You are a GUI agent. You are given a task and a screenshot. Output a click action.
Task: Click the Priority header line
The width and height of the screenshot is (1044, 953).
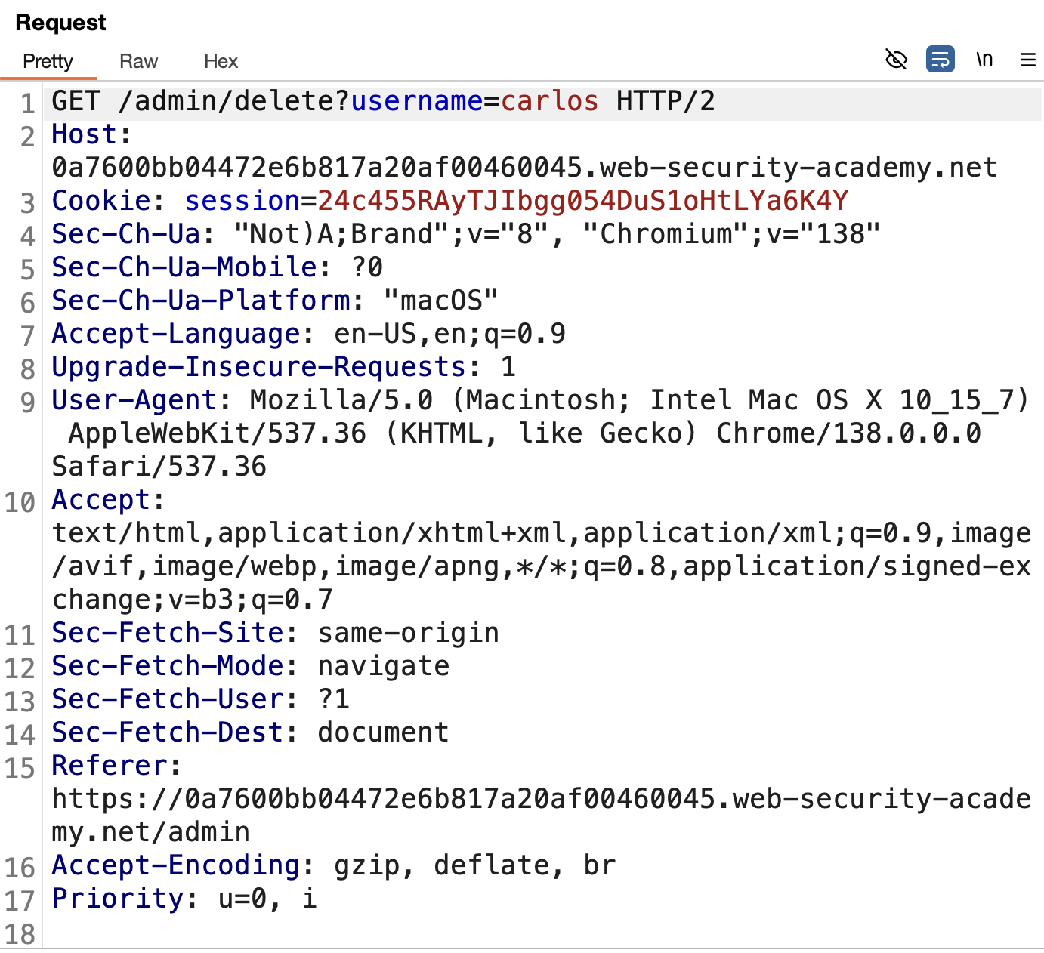tap(184, 899)
